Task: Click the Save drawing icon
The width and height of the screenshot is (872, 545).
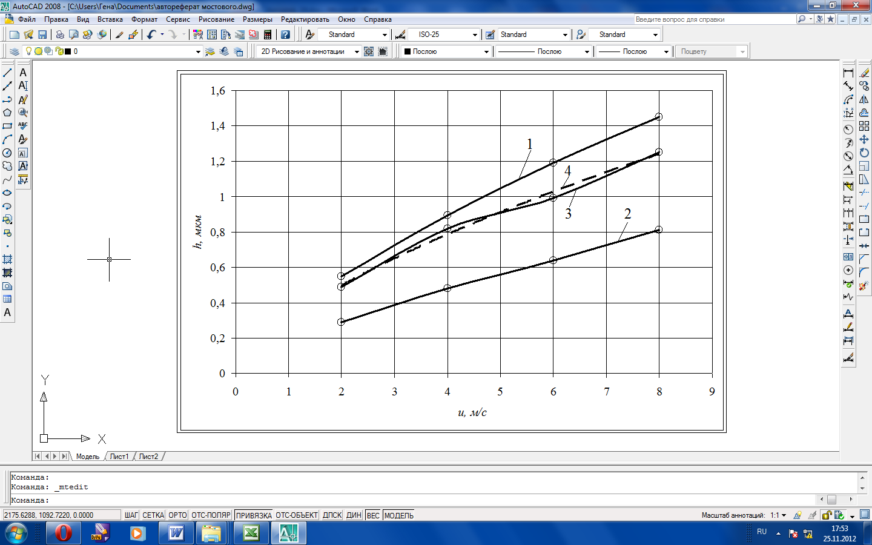Action: coord(42,35)
